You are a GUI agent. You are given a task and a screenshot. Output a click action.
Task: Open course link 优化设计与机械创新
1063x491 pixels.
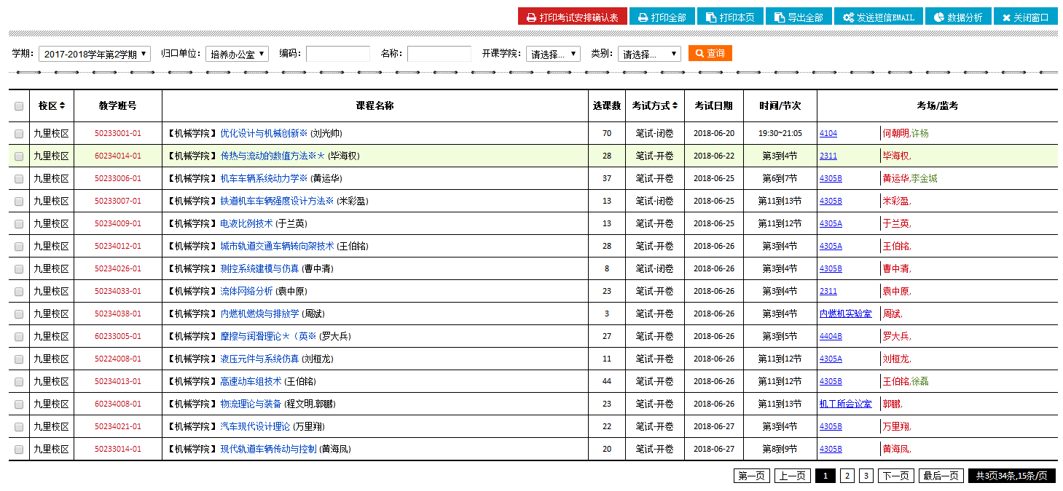[264, 134]
